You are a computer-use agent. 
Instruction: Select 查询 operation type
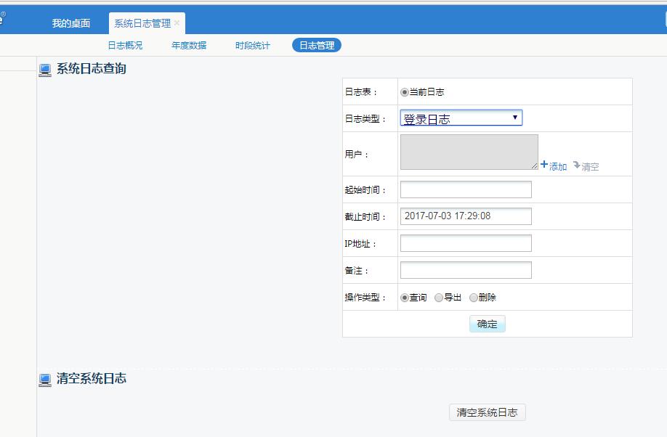point(405,298)
